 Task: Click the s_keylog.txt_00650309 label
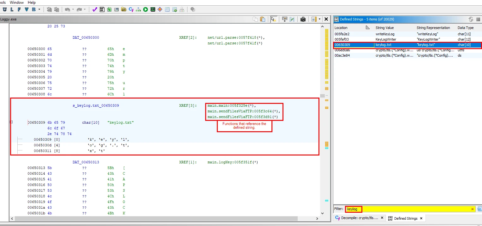(x=96, y=105)
